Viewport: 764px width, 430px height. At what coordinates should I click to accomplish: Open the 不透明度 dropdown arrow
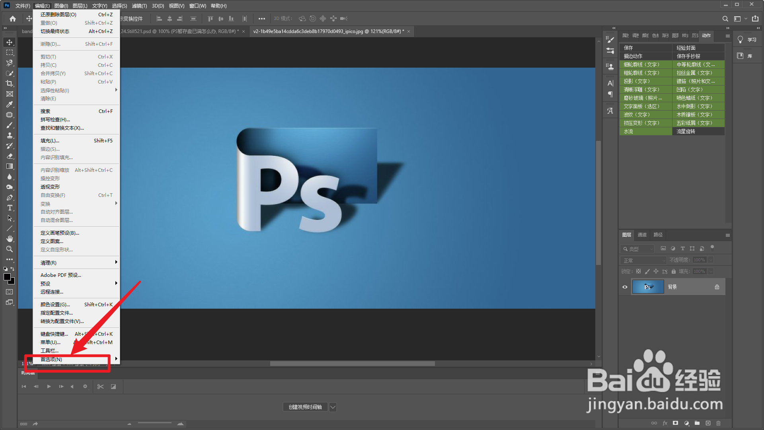point(711,260)
